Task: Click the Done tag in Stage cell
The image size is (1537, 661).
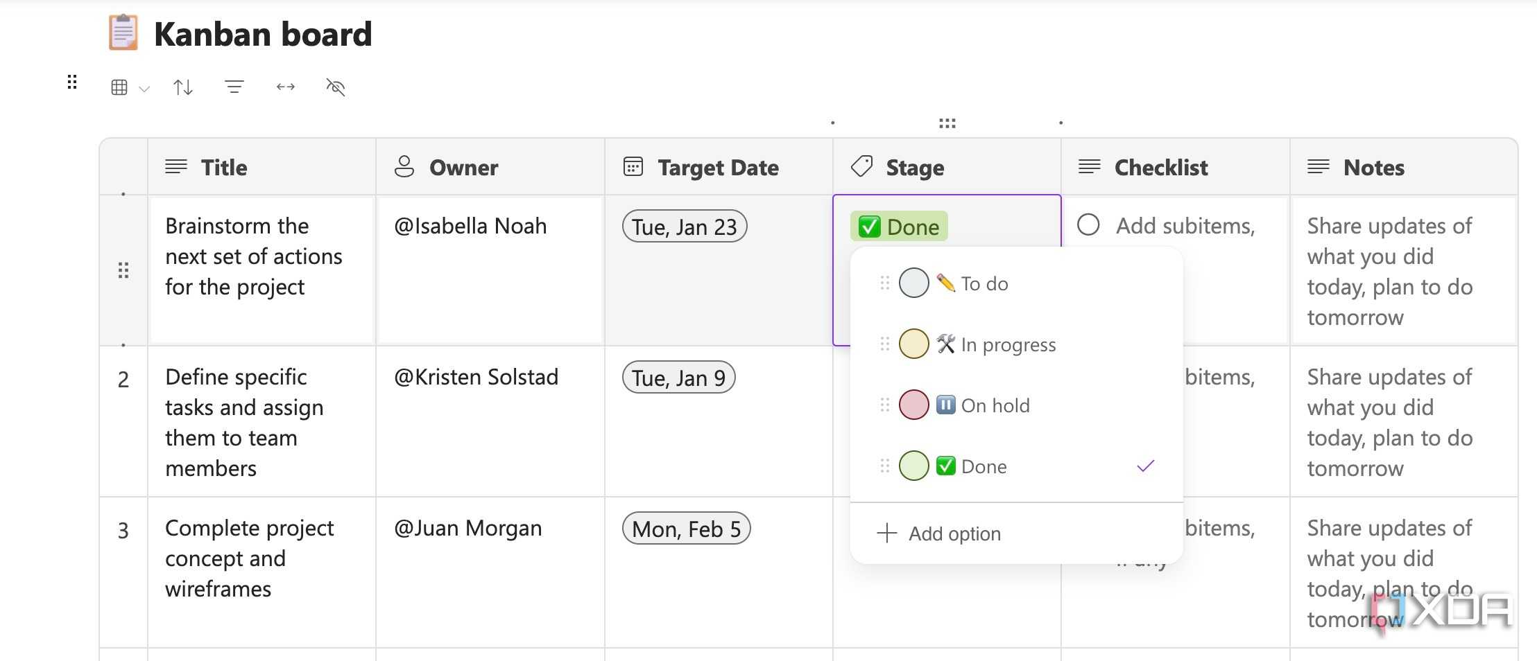Action: pyautogui.click(x=899, y=227)
